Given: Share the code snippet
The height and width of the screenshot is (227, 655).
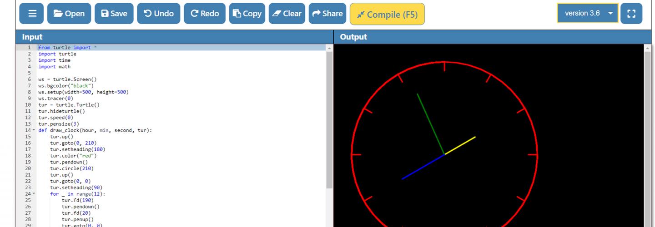Looking at the screenshot, I should 327,14.
